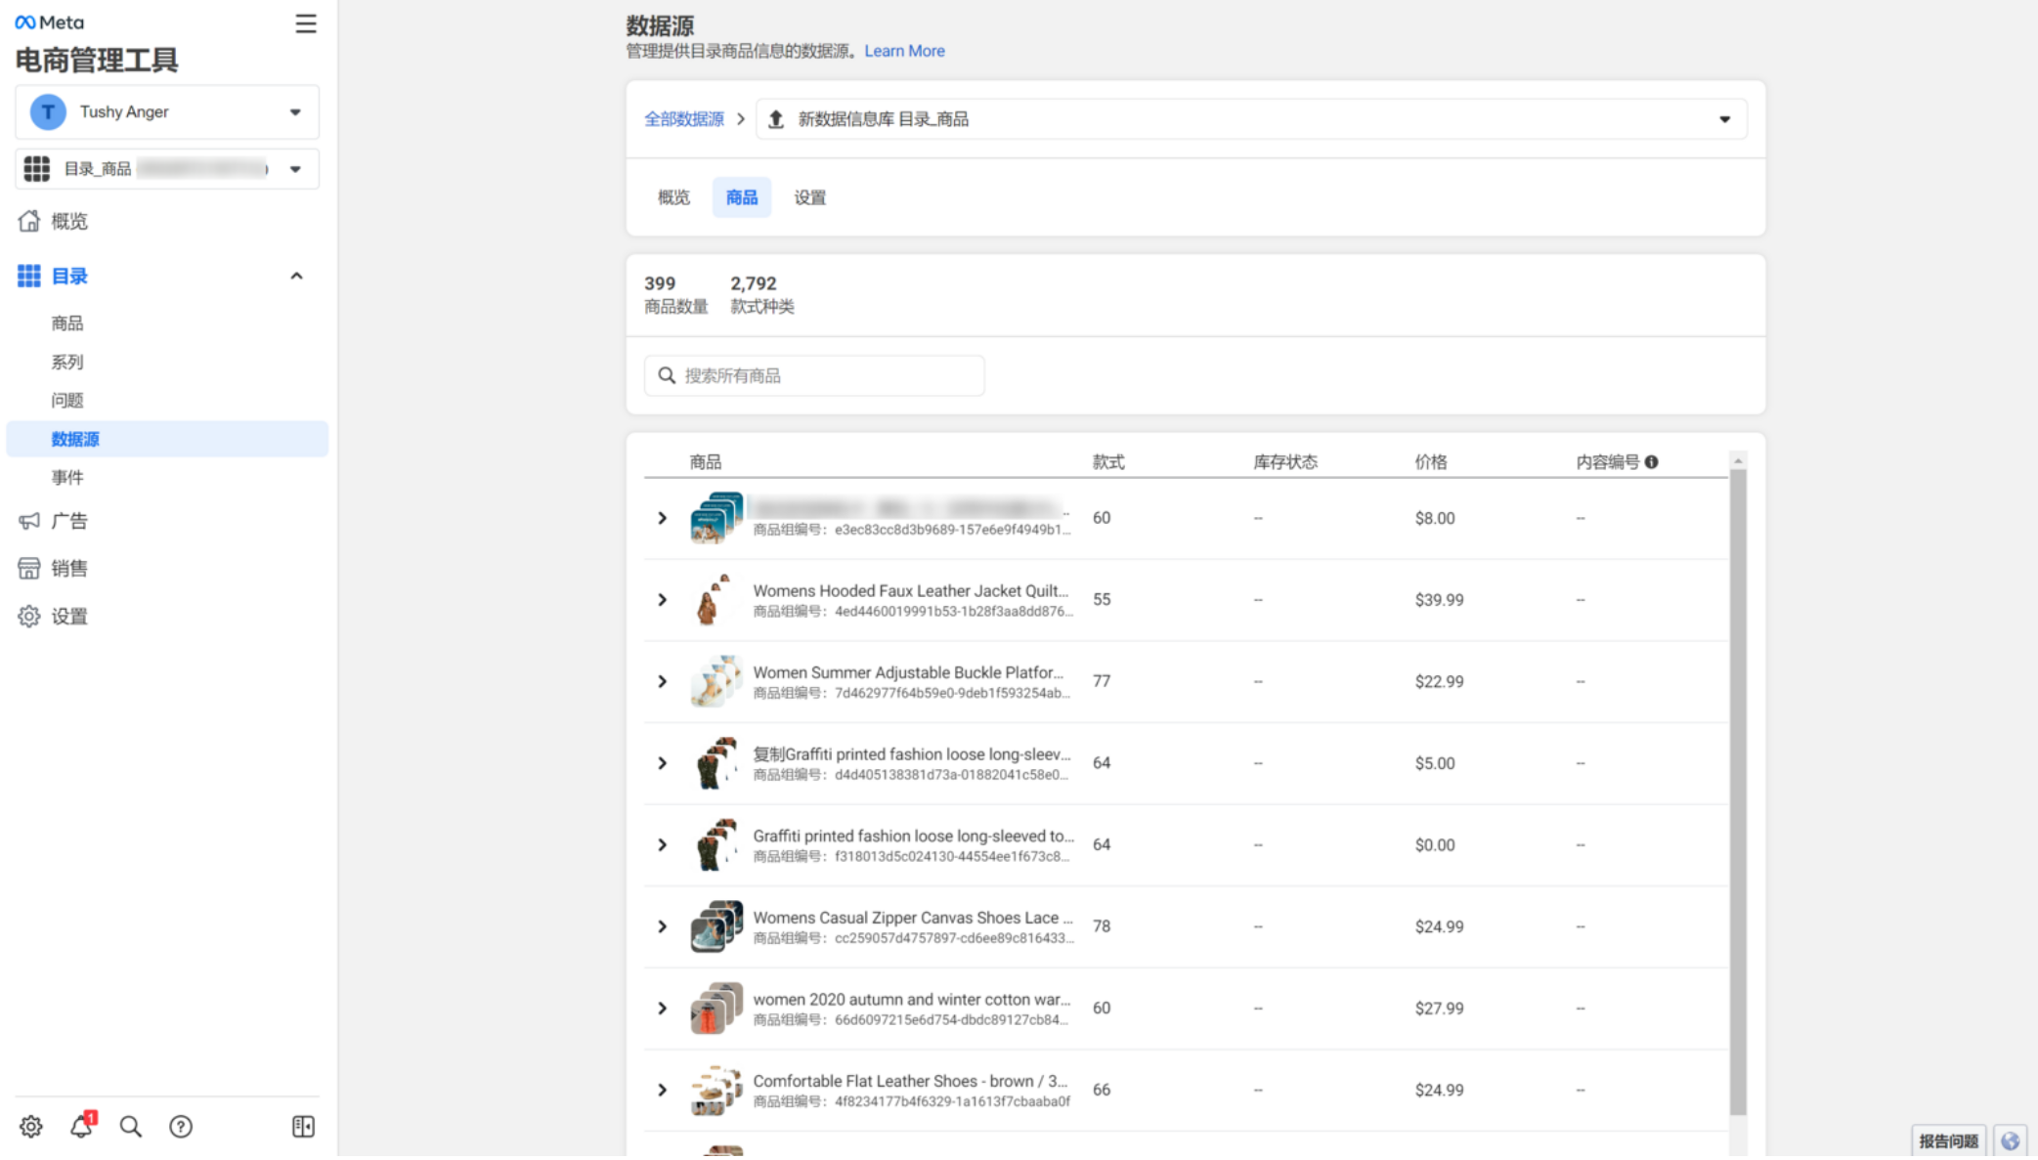Click the content ID info icon
Image resolution: width=2038 pixels, height=1160 pixels.
click(x=1651, y=461)
